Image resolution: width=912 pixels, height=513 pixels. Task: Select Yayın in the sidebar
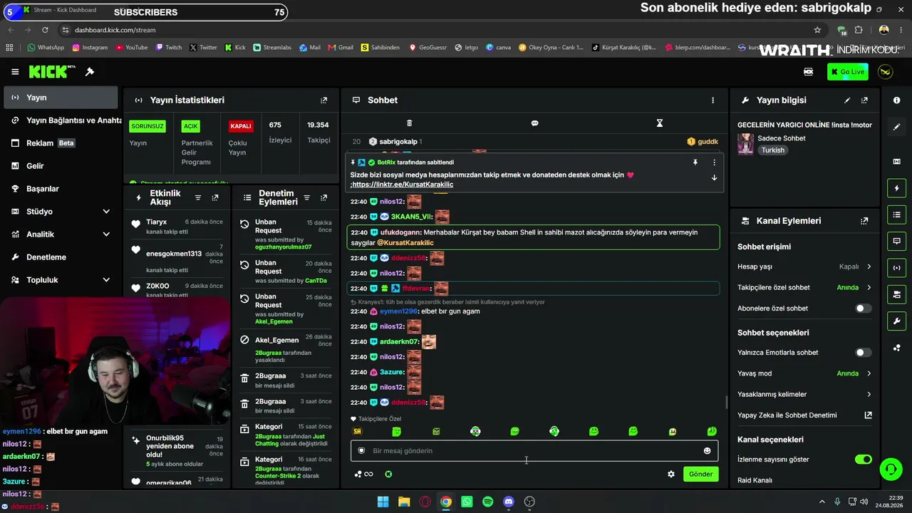point(60,98)
